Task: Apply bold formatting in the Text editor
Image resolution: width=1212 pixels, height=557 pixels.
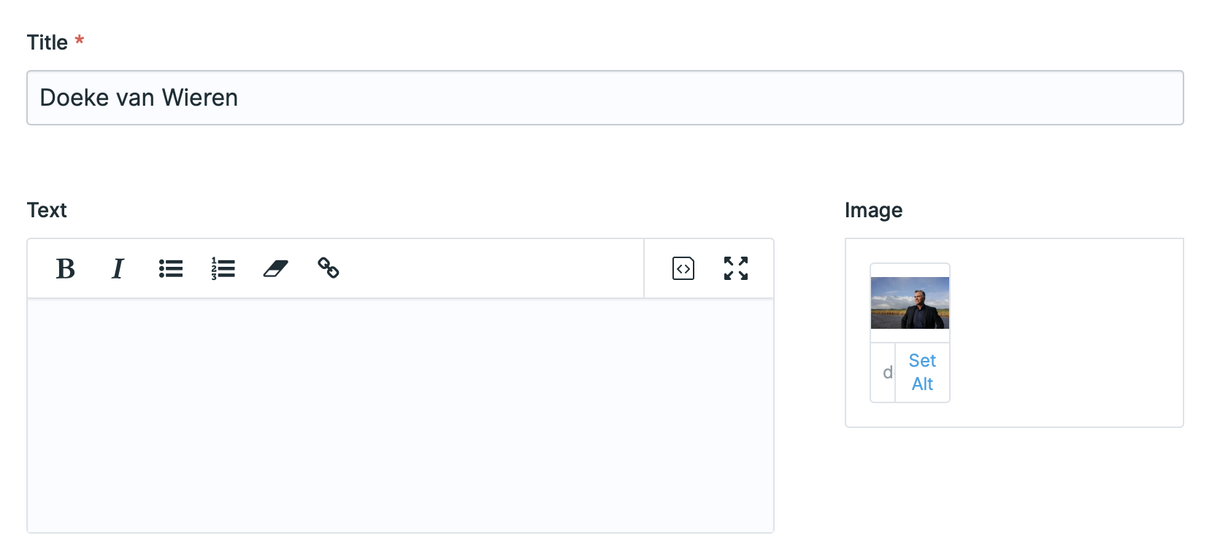Action: click(65, 268)
